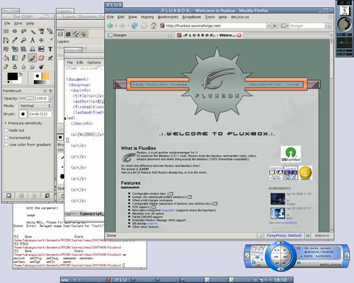Select the Move tool in GIMP toolbox
The width and height of the screenshot is (354, 283).
coord(41,40)
